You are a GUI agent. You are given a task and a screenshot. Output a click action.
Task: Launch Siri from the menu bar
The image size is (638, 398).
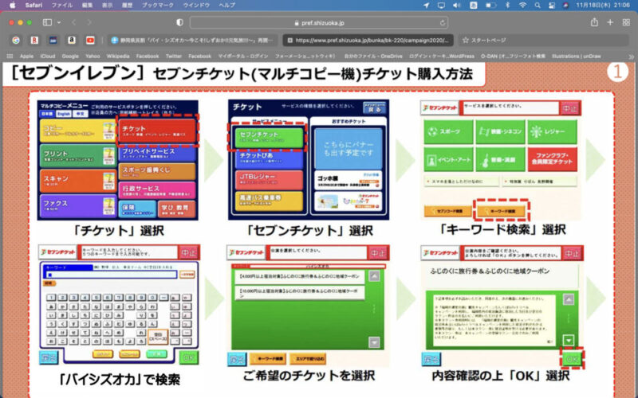tap(565, 6)
